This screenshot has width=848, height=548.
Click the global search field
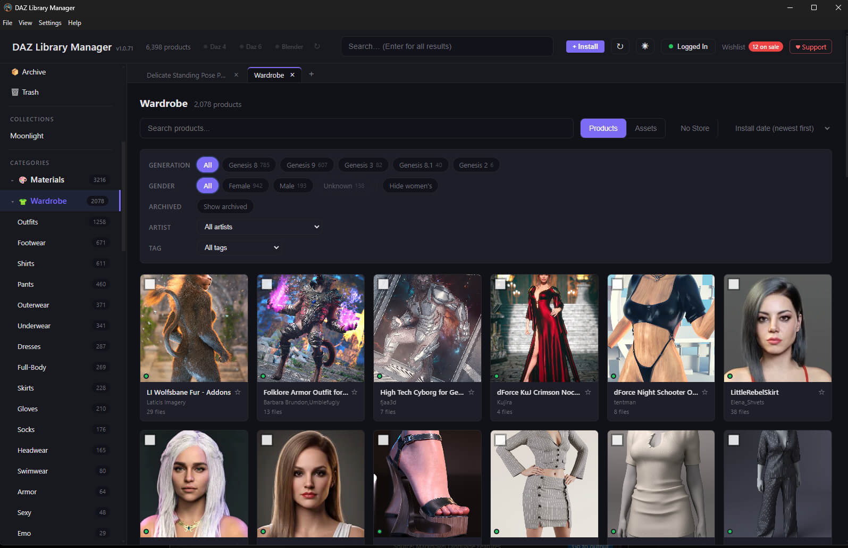pyautogui.click(x=447, y=46)
